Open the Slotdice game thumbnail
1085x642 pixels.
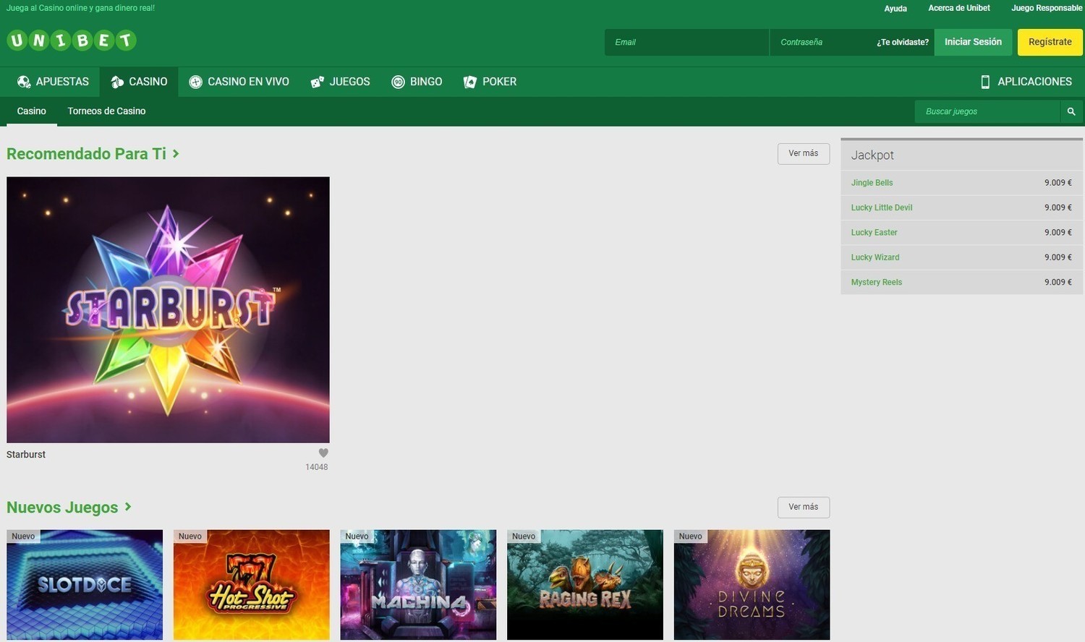85,585
